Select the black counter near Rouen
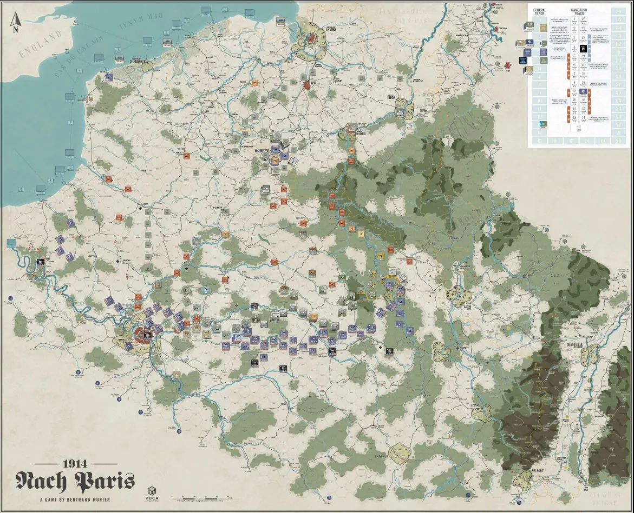This screenshot has height=513, width=634. (41, 262)
